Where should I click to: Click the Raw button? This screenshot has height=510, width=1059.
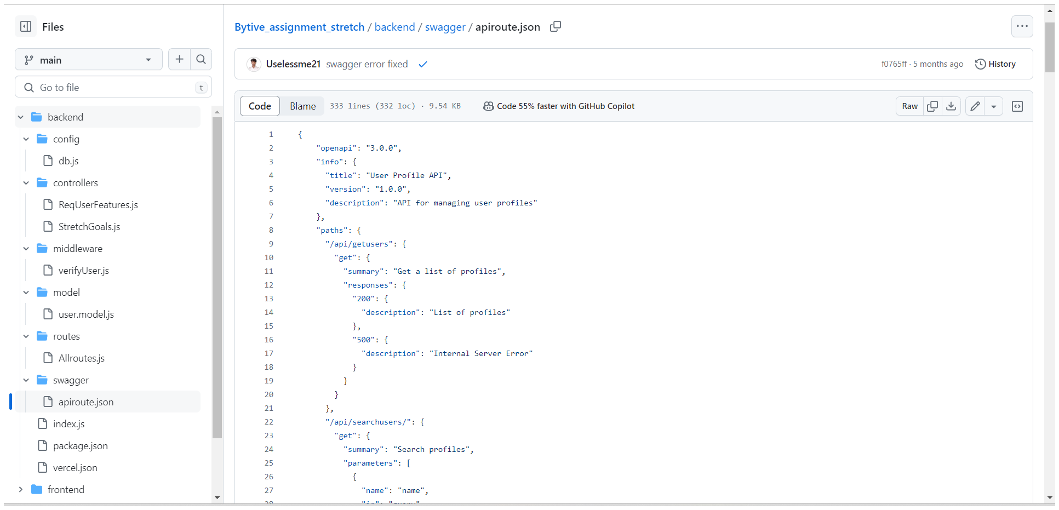tap(909, 106)
